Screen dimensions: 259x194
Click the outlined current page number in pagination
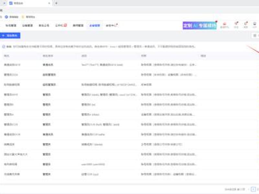coord(253,189)
